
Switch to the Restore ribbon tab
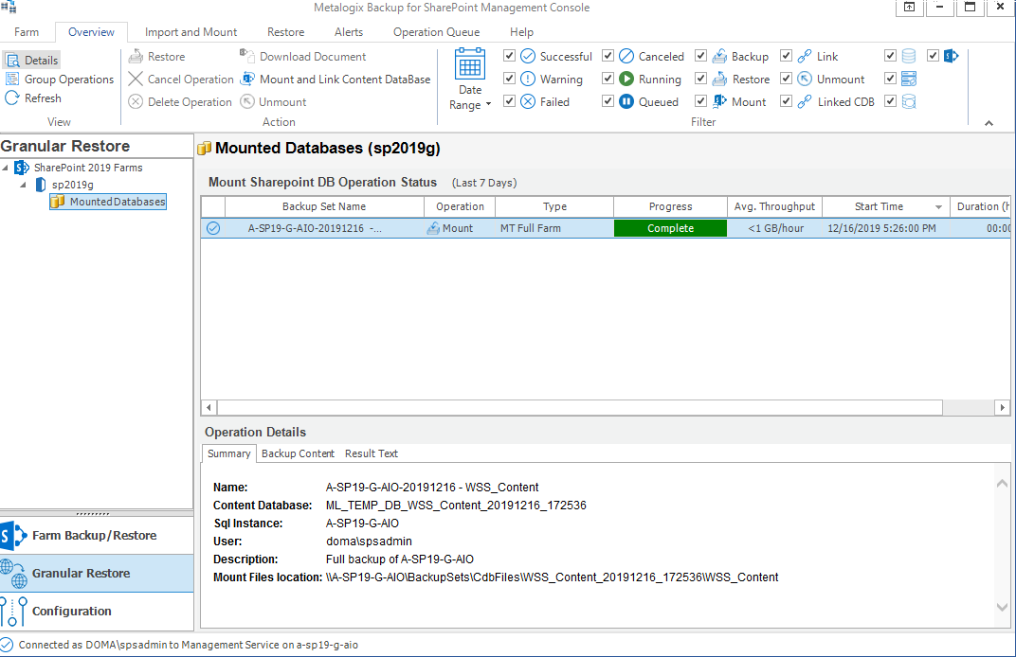(286, 32)
